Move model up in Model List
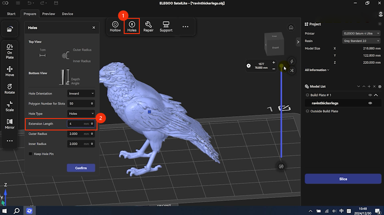 [364, 86]
